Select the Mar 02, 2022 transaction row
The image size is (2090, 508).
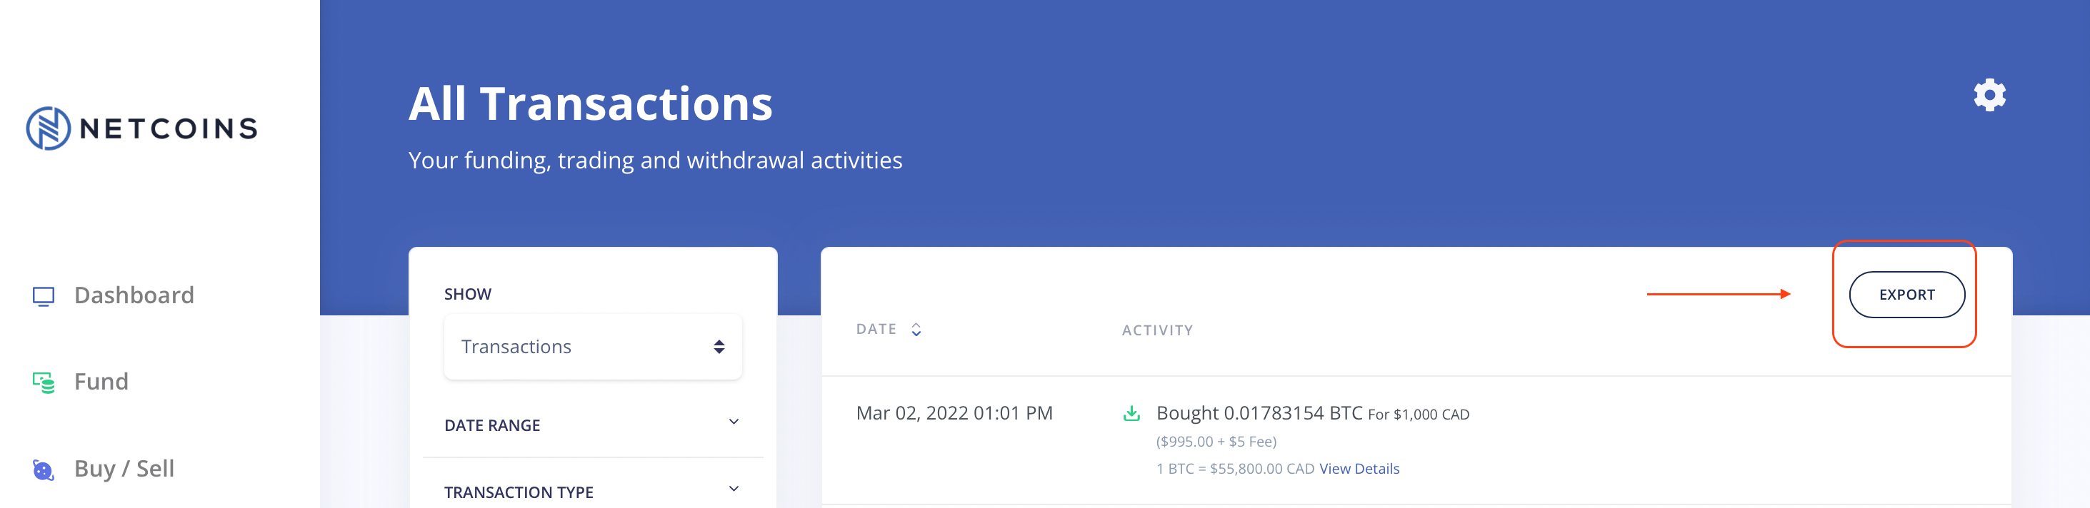[954, 413]
